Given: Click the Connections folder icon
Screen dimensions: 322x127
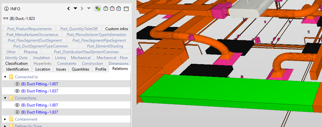Looking at the screenshot, I should coord(11,98).
